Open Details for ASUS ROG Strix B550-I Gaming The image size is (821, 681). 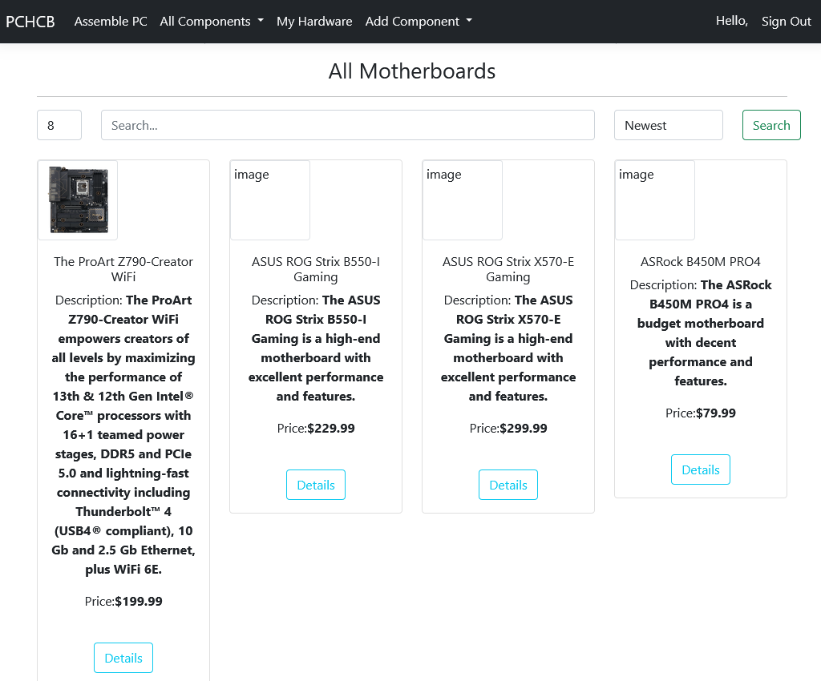[x=316, y=485]
